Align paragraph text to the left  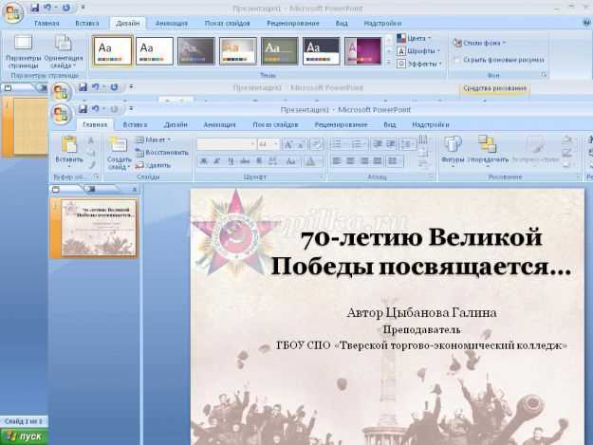pyautogui.click(x=337, y=161)
